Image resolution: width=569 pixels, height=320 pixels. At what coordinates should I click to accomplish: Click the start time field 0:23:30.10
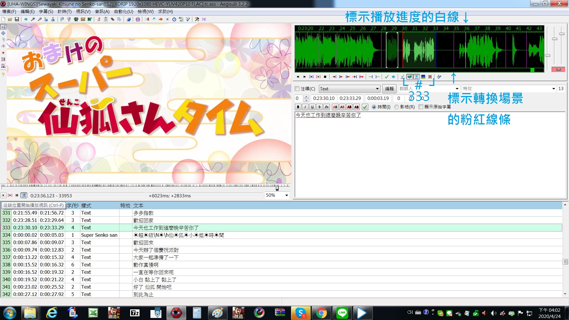tap(324, 98)
